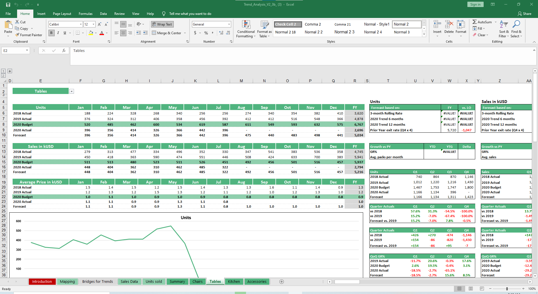Click the Insert Function fx icon
Screen dimensions: 538x294
tap(64, 50)
